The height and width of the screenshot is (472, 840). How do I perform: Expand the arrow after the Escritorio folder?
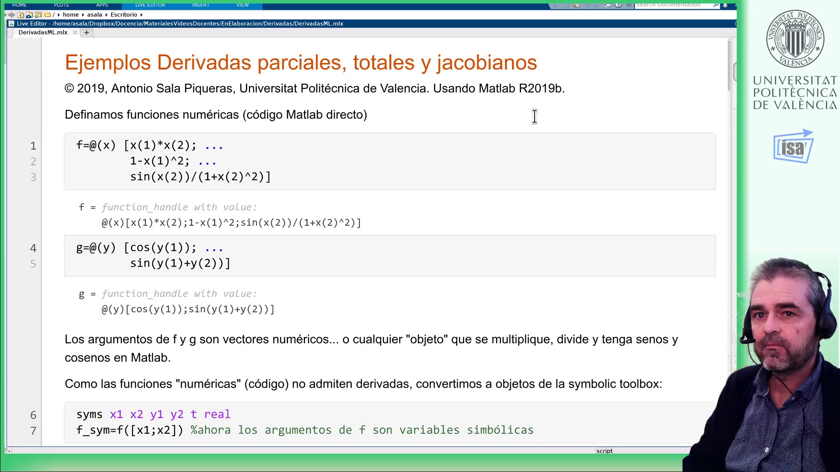(x=141, y=15)
